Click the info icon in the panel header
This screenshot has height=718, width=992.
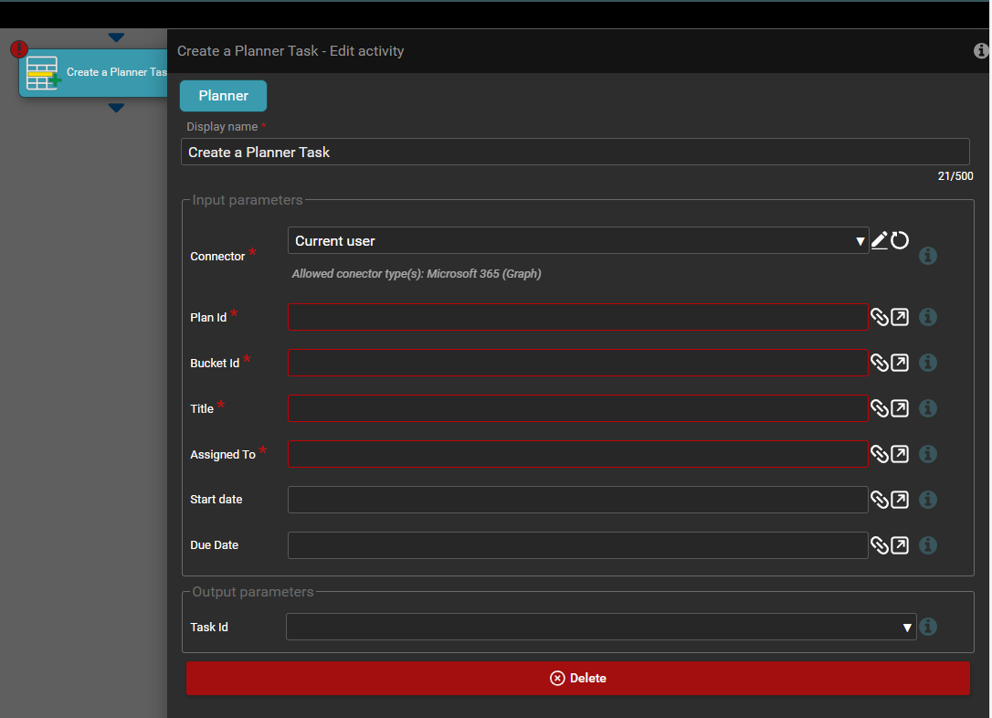pos(982,51)
